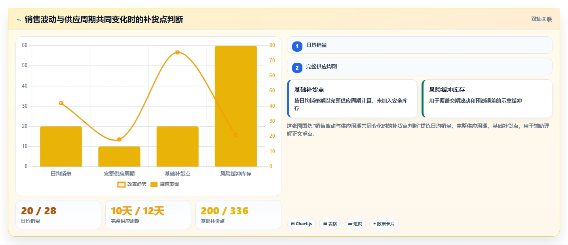
Task: Click the 日均销量 label under 20 / 28
Action: pos(30,221)
